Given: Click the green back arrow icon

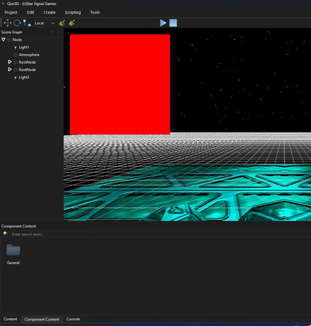Looking at the screenshot, I should point(5,233).
